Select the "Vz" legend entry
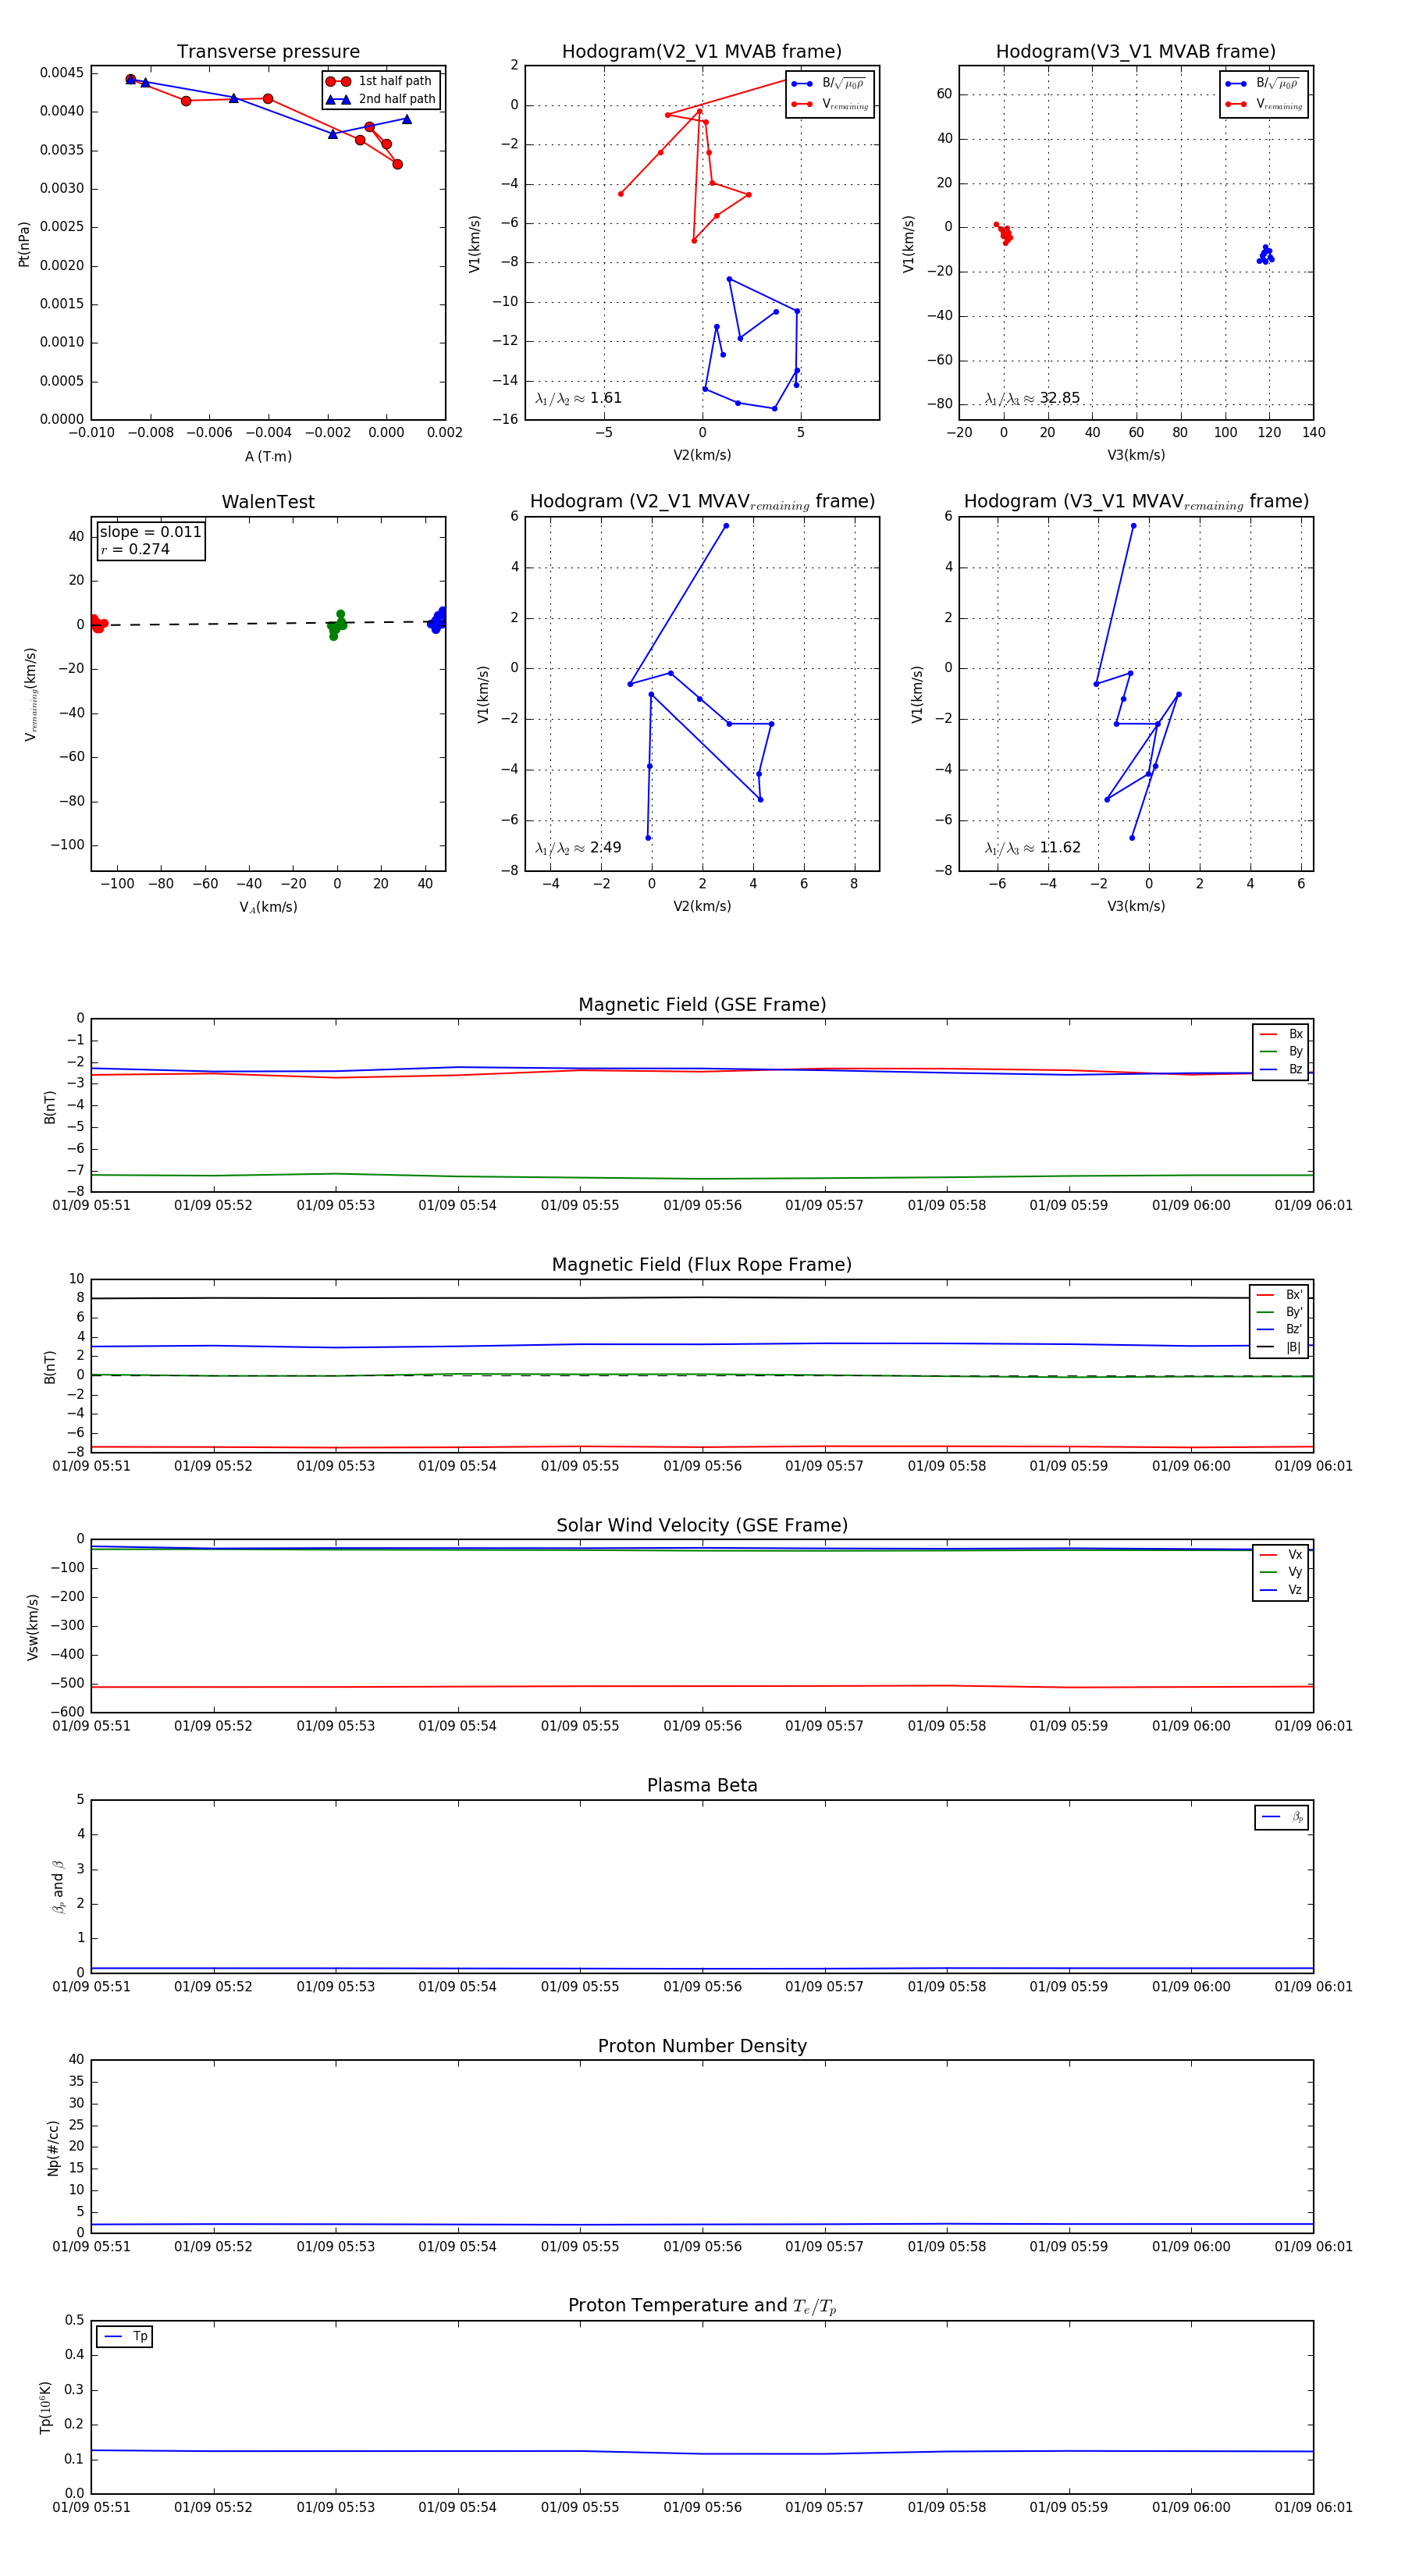This screenshot has height=2576, width=1405. (1281, 1590)
